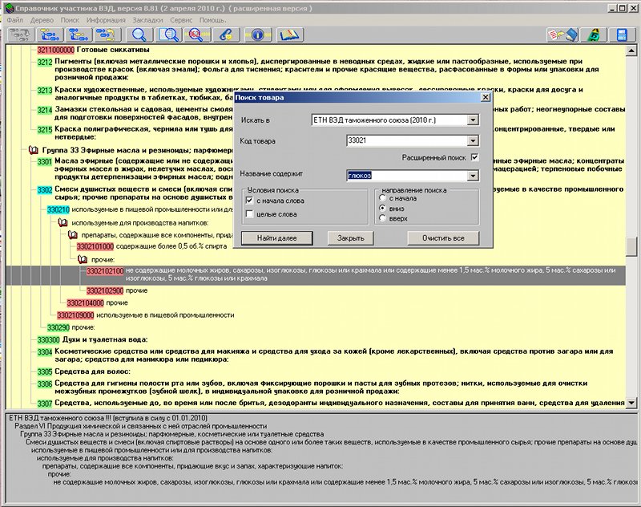Click the 'Закрыть' button in search dialog
The height and width of the screenshot is (507, 641).
pyautogui.click(x=351, y=238)
